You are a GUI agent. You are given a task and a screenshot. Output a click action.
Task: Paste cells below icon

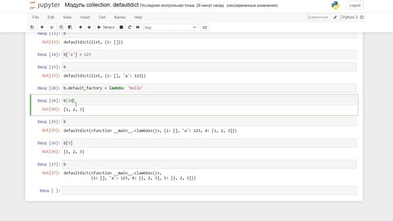(x=70, y=27)
